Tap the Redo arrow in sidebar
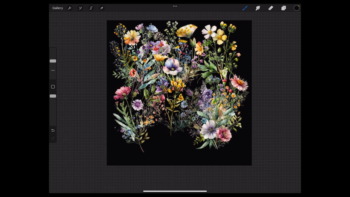Screen dimensions: 350x197 53,138
